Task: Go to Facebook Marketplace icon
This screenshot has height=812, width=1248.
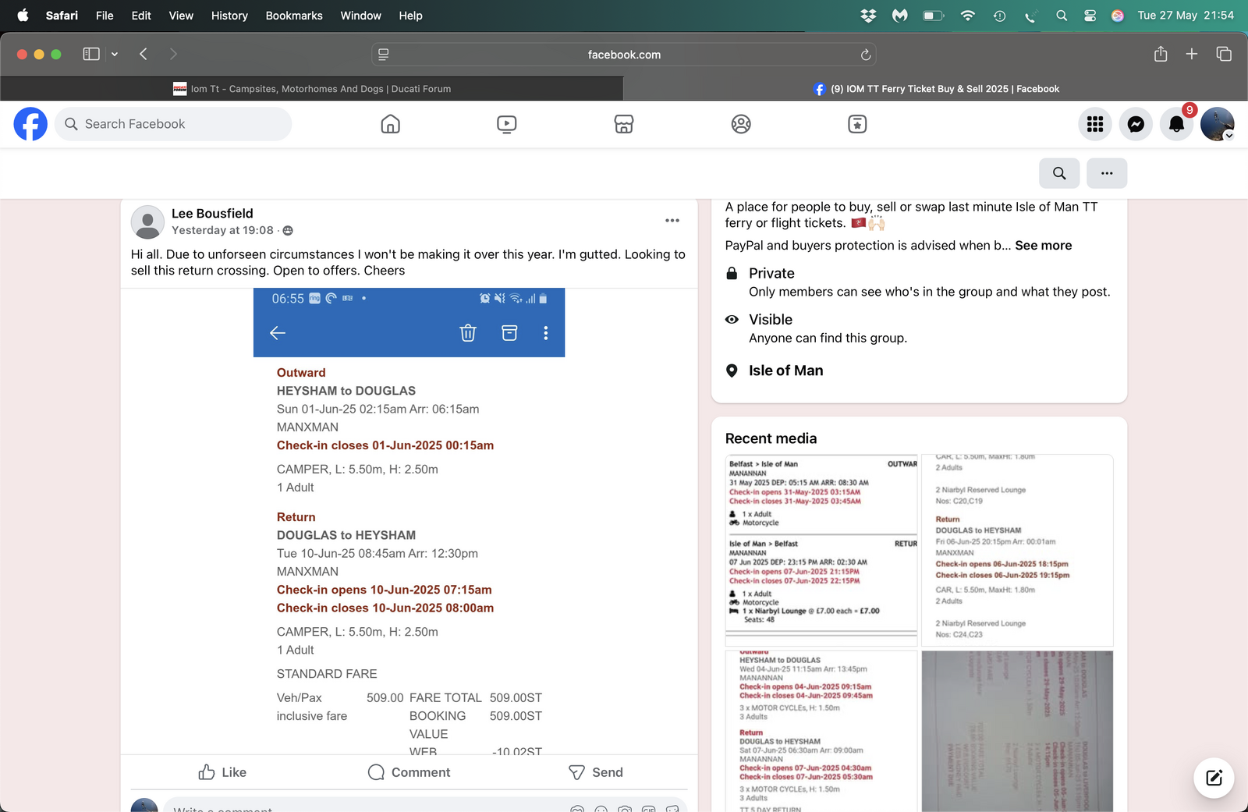Action: point(623,124)
